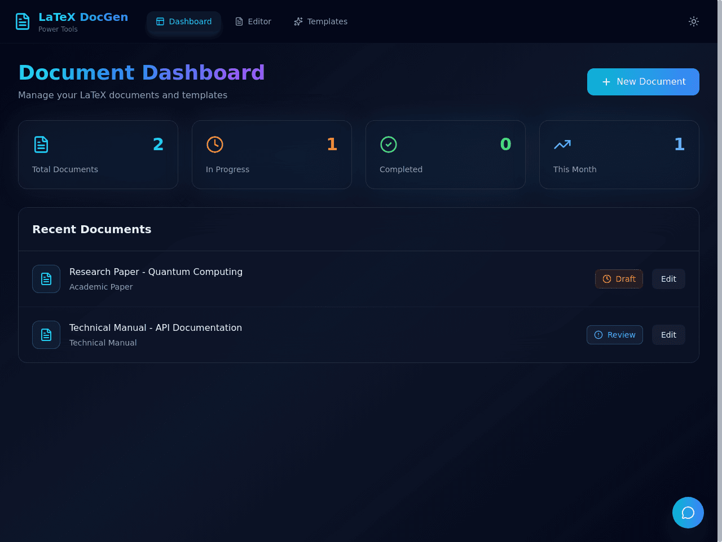The height and width of the screenshot is (542, 722).
Task: Toggle the light/dark theme sun icon
Action: coord(694,21)
